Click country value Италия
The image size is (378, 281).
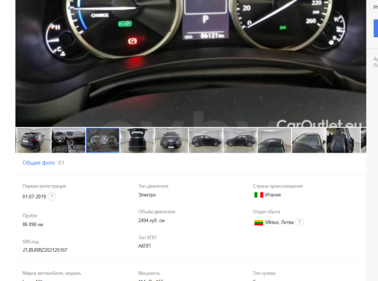point(273,195)
